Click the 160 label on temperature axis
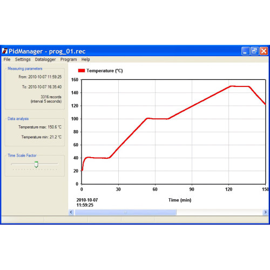Image resolution: width=270 pixels, height=270 pixels. [x=75, y=80]
